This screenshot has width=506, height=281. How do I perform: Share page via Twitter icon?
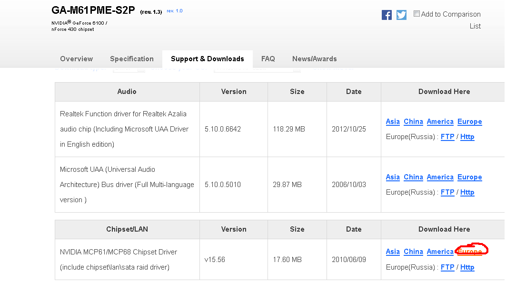point(401,15)
